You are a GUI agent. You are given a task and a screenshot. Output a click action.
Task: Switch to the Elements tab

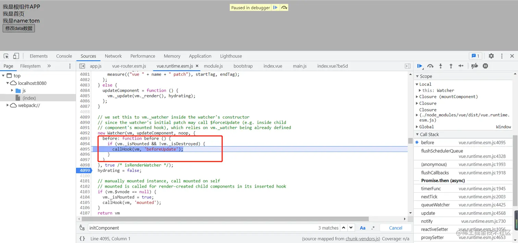click(x=39, y=56)
